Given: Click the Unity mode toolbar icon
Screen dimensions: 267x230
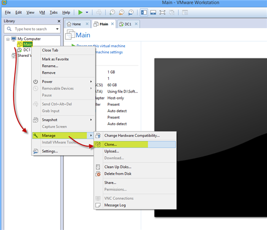Looking at the screenshot, I should coord(172,13).
